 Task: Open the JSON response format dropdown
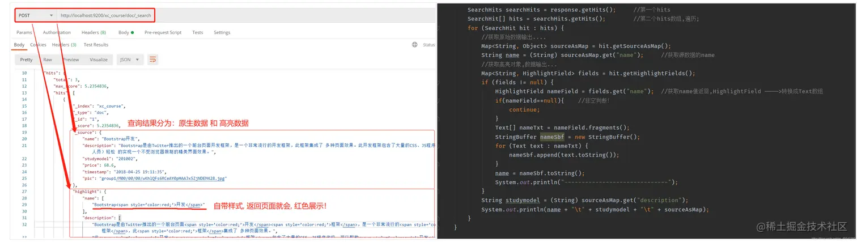point(130,60)
